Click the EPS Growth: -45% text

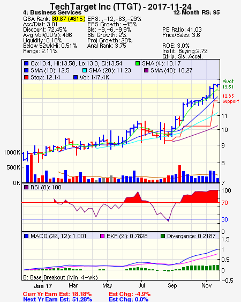pos(112,24)
